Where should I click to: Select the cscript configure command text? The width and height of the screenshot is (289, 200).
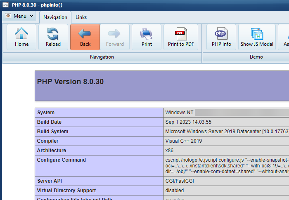point(227,166)
